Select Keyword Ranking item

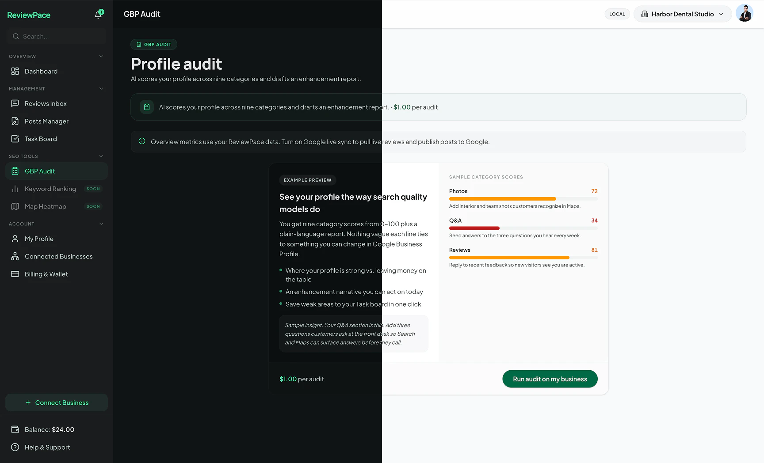pyautogui.click(x=57, y=189)
